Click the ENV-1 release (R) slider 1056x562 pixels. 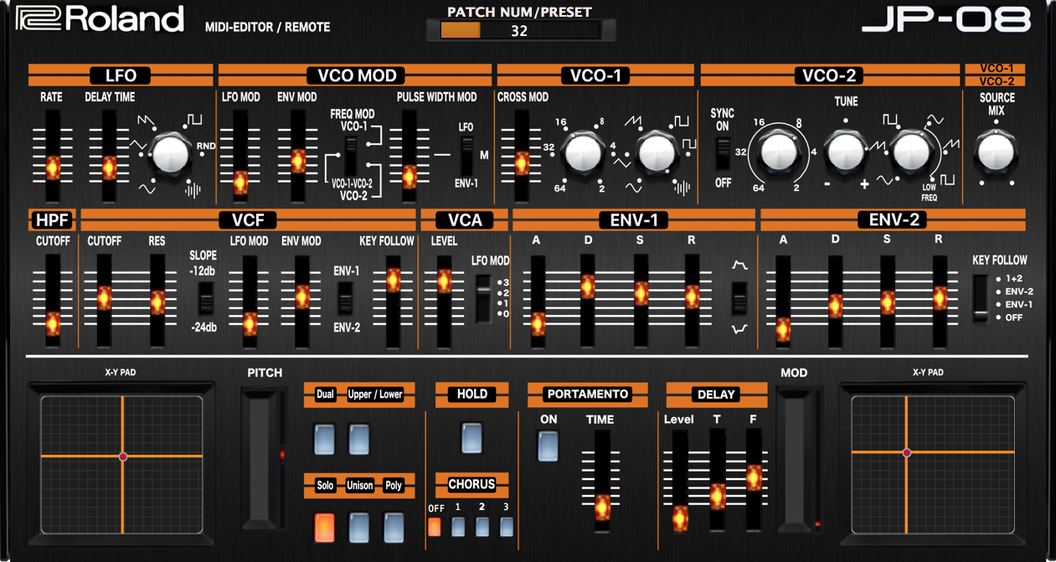(x=692, y=301)
